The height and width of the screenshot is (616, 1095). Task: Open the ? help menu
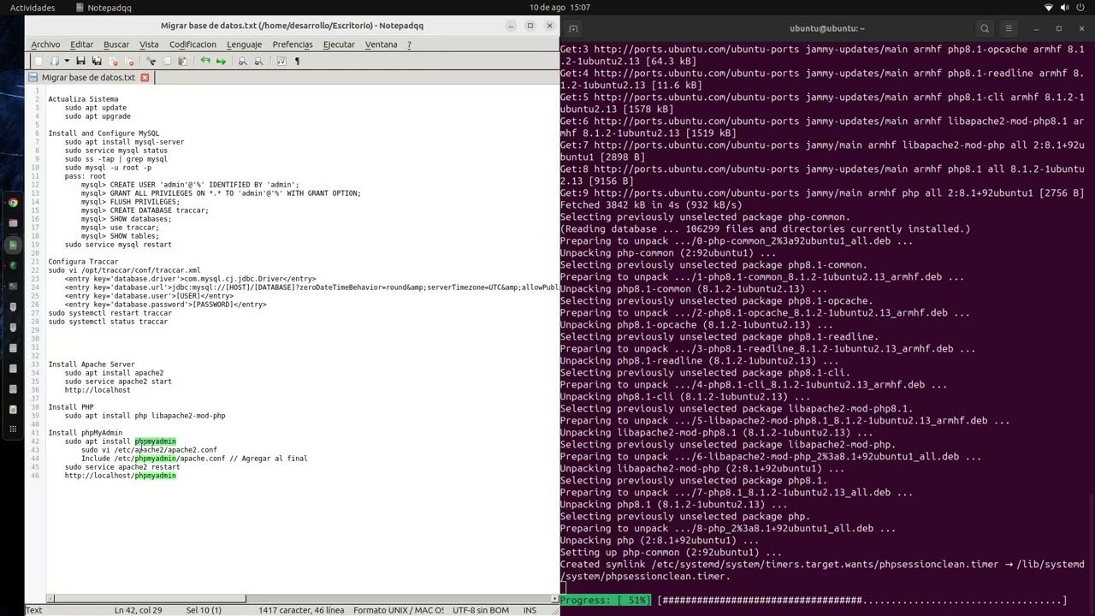coord(409,44)
